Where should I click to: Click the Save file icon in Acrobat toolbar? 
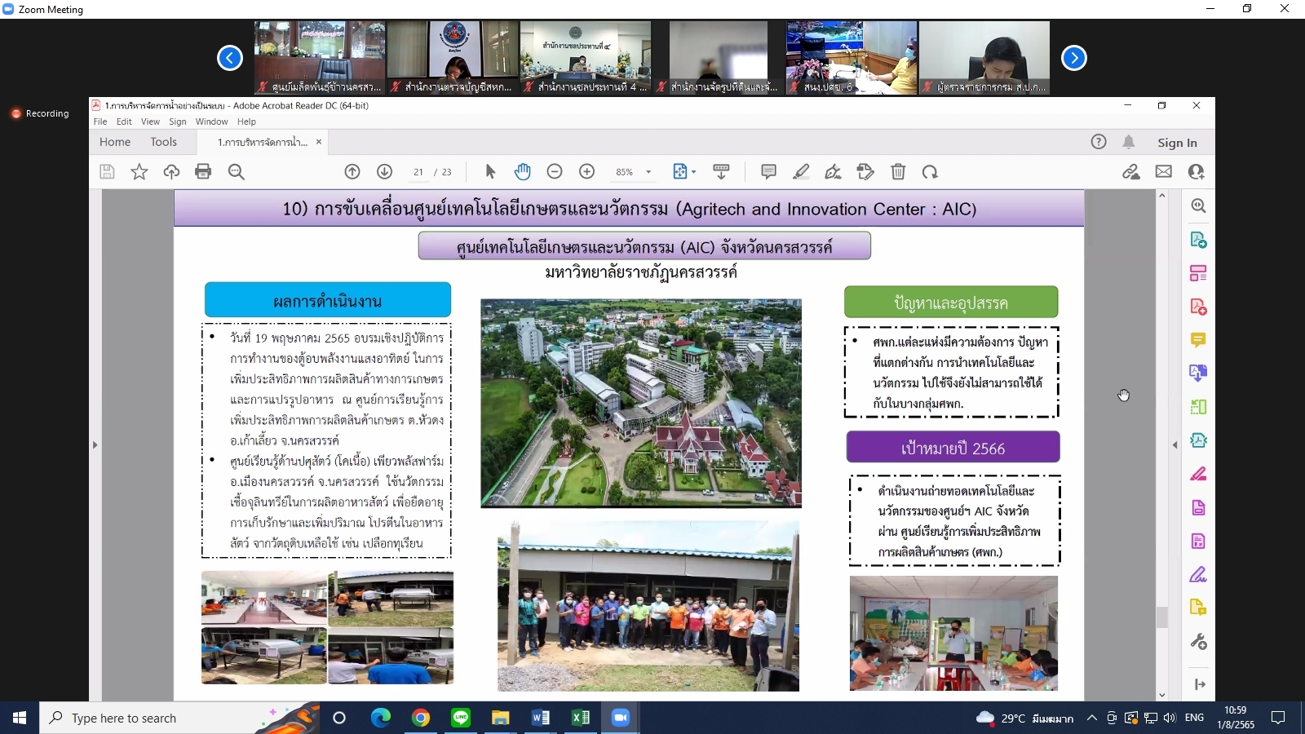tap(107, 172)
